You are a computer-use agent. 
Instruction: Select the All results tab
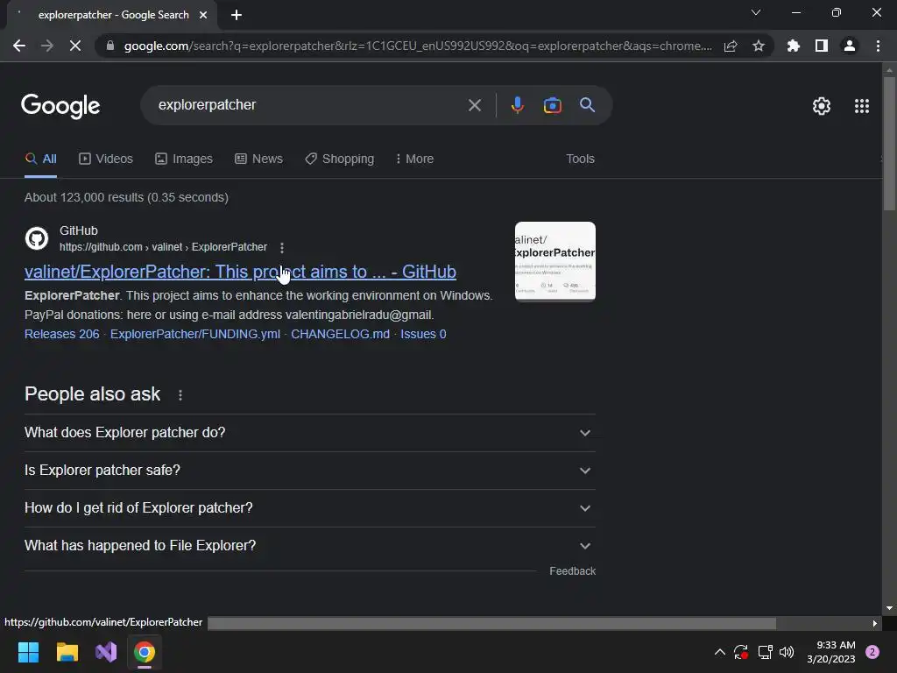point(40,159)
